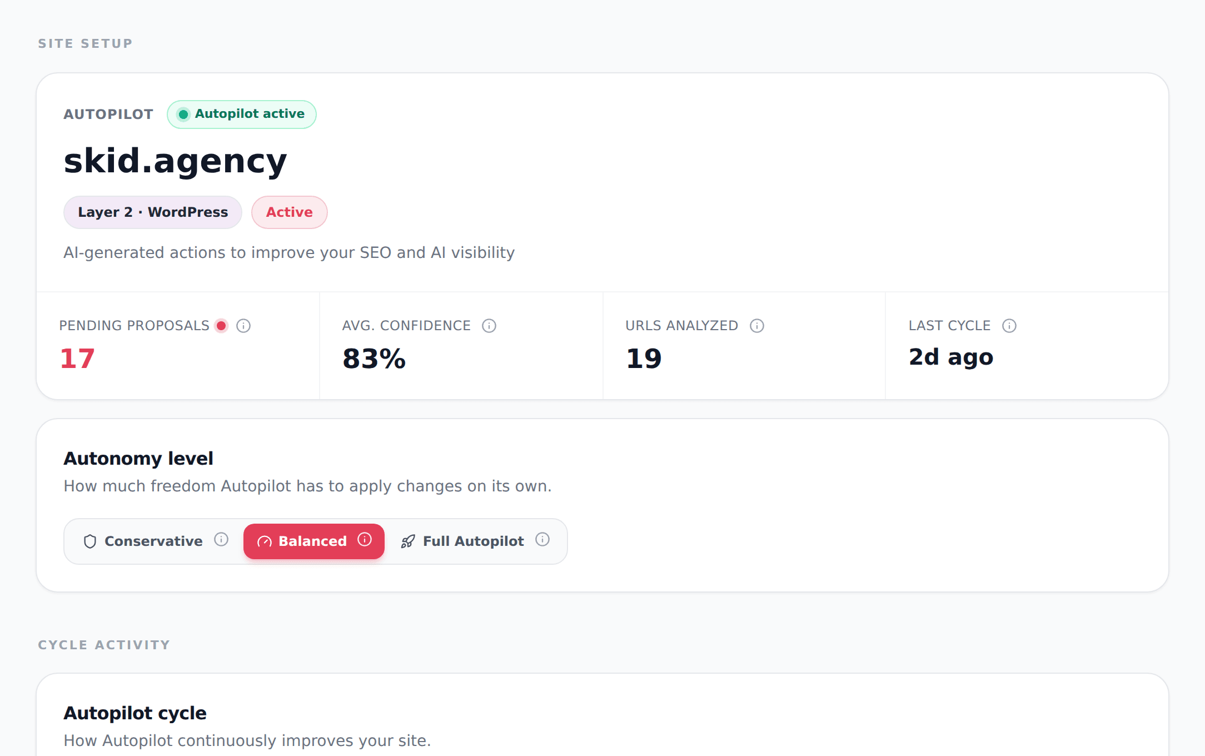Click the CYCLE ACTIVITY section label
The image size is (1205, 756).
point(104,645)
